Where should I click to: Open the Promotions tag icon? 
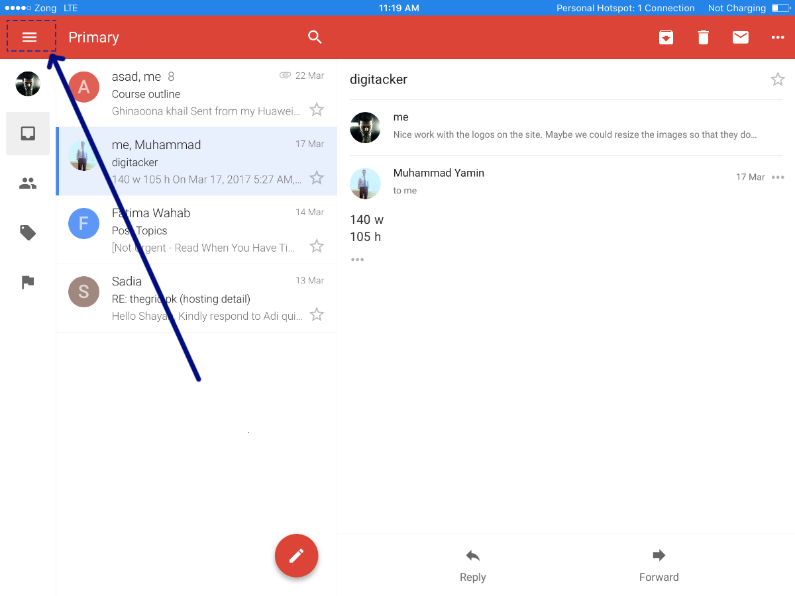click(x=28, y=232)
